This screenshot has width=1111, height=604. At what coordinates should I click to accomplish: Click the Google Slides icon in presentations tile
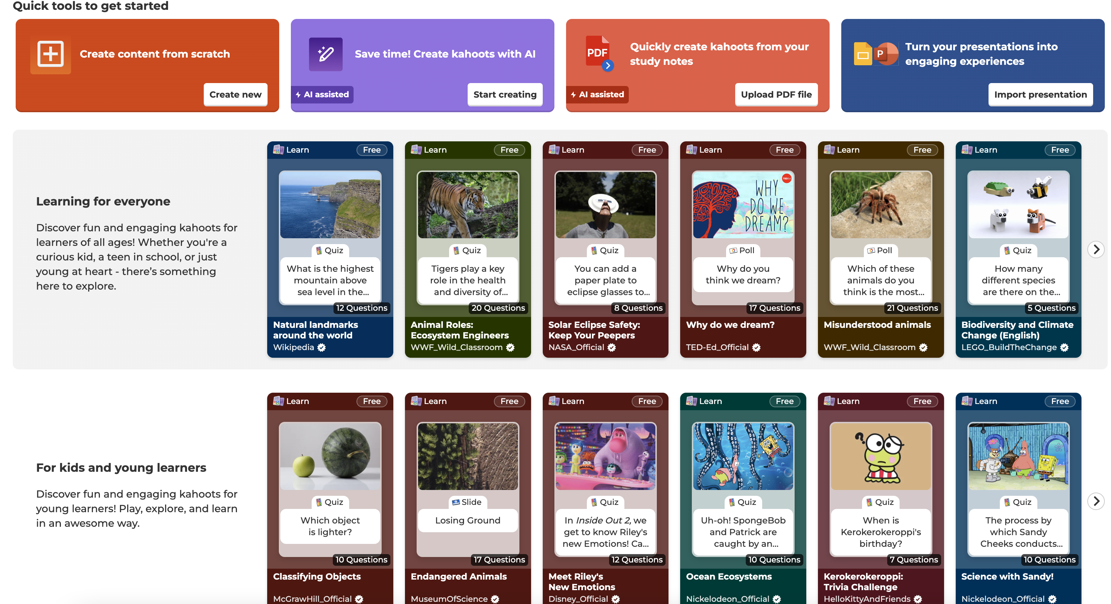(862, 54)
